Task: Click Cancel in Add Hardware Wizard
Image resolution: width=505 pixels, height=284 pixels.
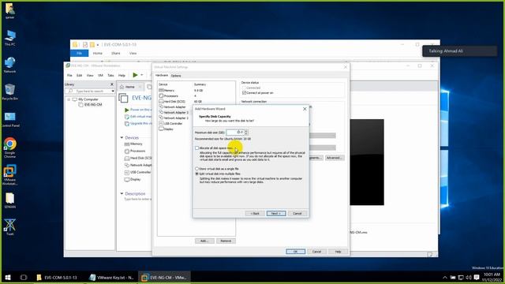Action: [x=297, y=214]
